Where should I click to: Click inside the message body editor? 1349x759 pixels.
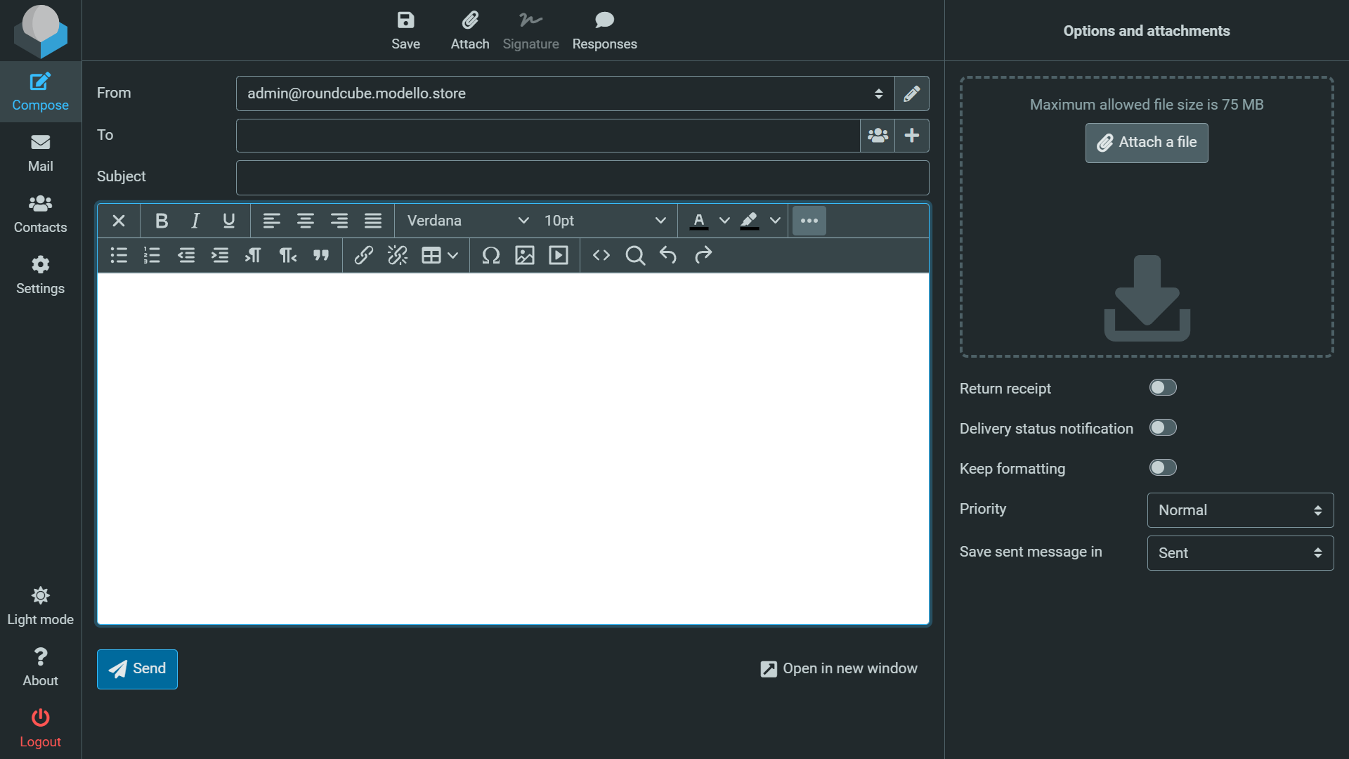(x=513, y=448)
